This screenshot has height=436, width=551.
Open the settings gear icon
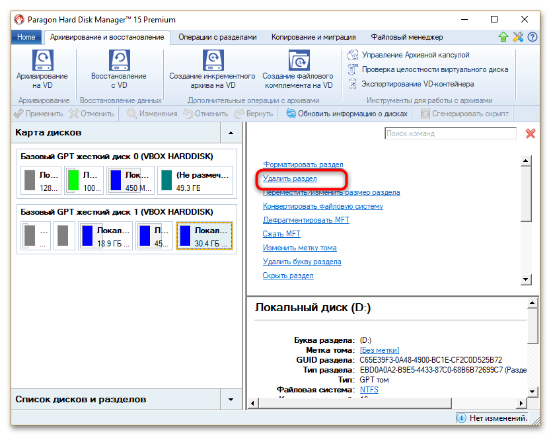[x=517, y=37]
